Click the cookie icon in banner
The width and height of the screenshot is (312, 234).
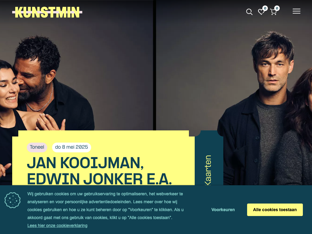[12, 200]
